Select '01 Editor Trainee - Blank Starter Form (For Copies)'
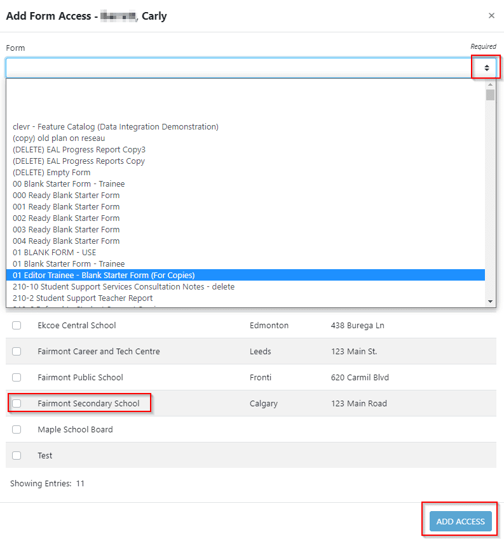The image size is (504, 539). click(104, 275)
